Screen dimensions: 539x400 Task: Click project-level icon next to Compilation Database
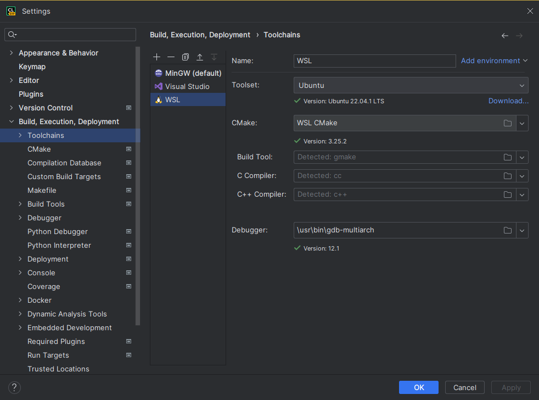tap(128, 163)
